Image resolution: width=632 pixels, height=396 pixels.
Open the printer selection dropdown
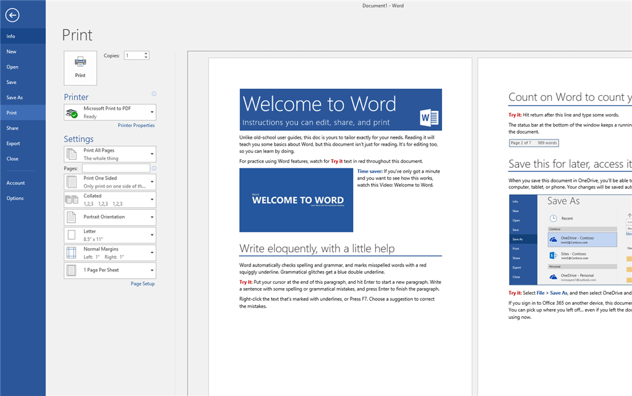pos(152,112)
